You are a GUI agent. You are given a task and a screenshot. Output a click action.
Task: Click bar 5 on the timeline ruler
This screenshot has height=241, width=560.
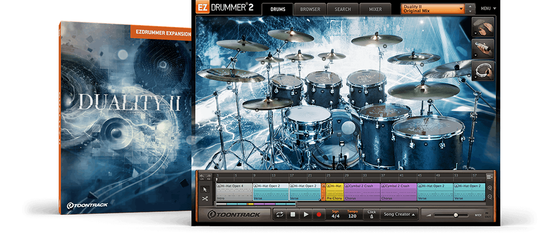click(236, 176)
